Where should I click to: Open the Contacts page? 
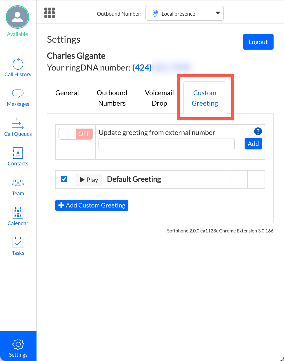click(x=18, y=157)
